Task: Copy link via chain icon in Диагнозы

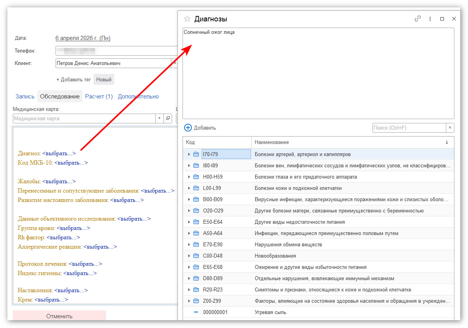Action: [x=418, y=19]
